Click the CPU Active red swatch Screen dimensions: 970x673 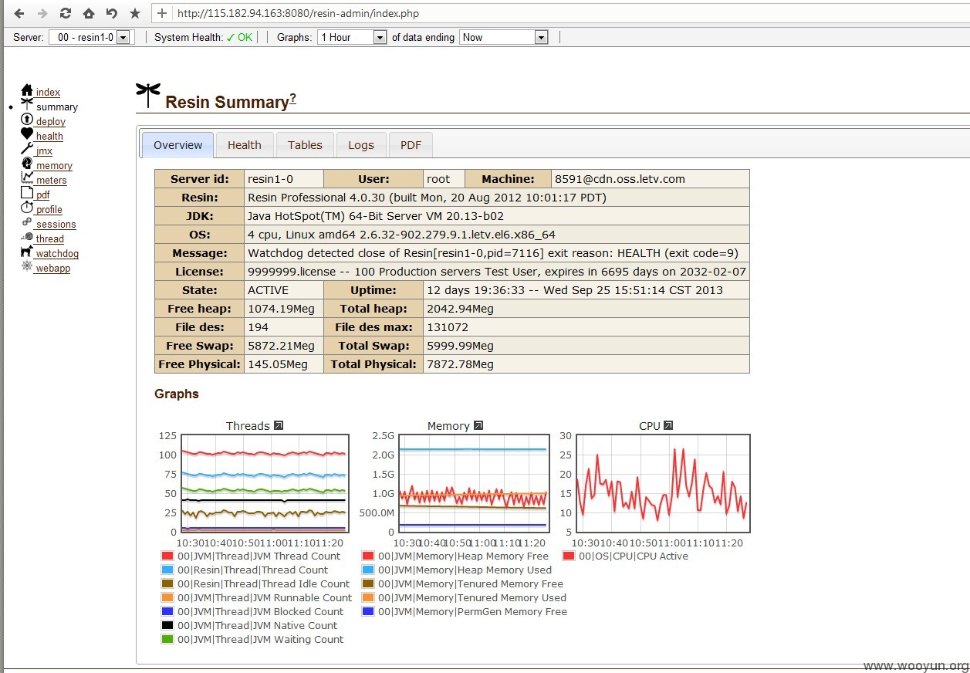569,556
